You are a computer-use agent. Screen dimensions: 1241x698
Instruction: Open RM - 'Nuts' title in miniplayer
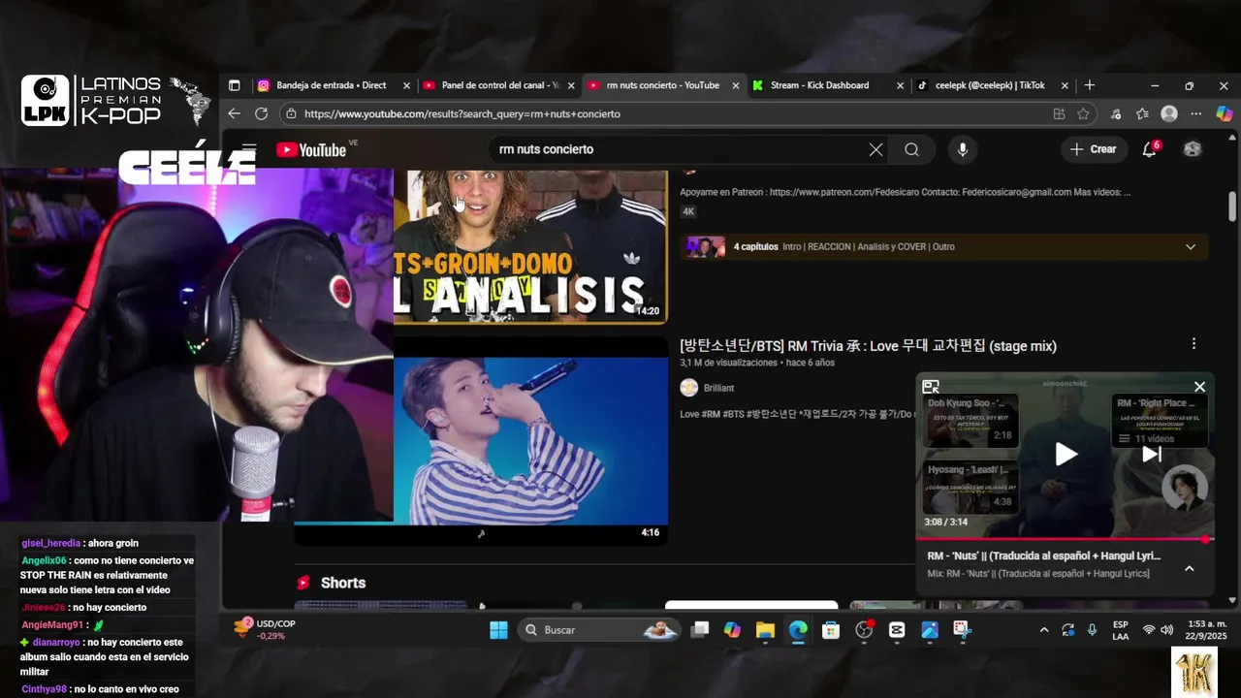1043,556
